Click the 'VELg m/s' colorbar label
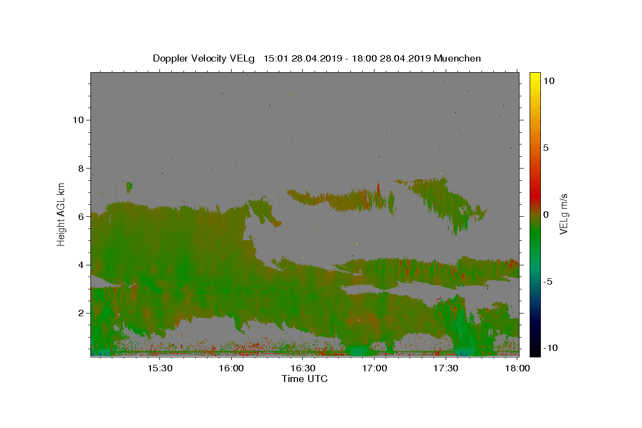 click(x=563, y=214)
